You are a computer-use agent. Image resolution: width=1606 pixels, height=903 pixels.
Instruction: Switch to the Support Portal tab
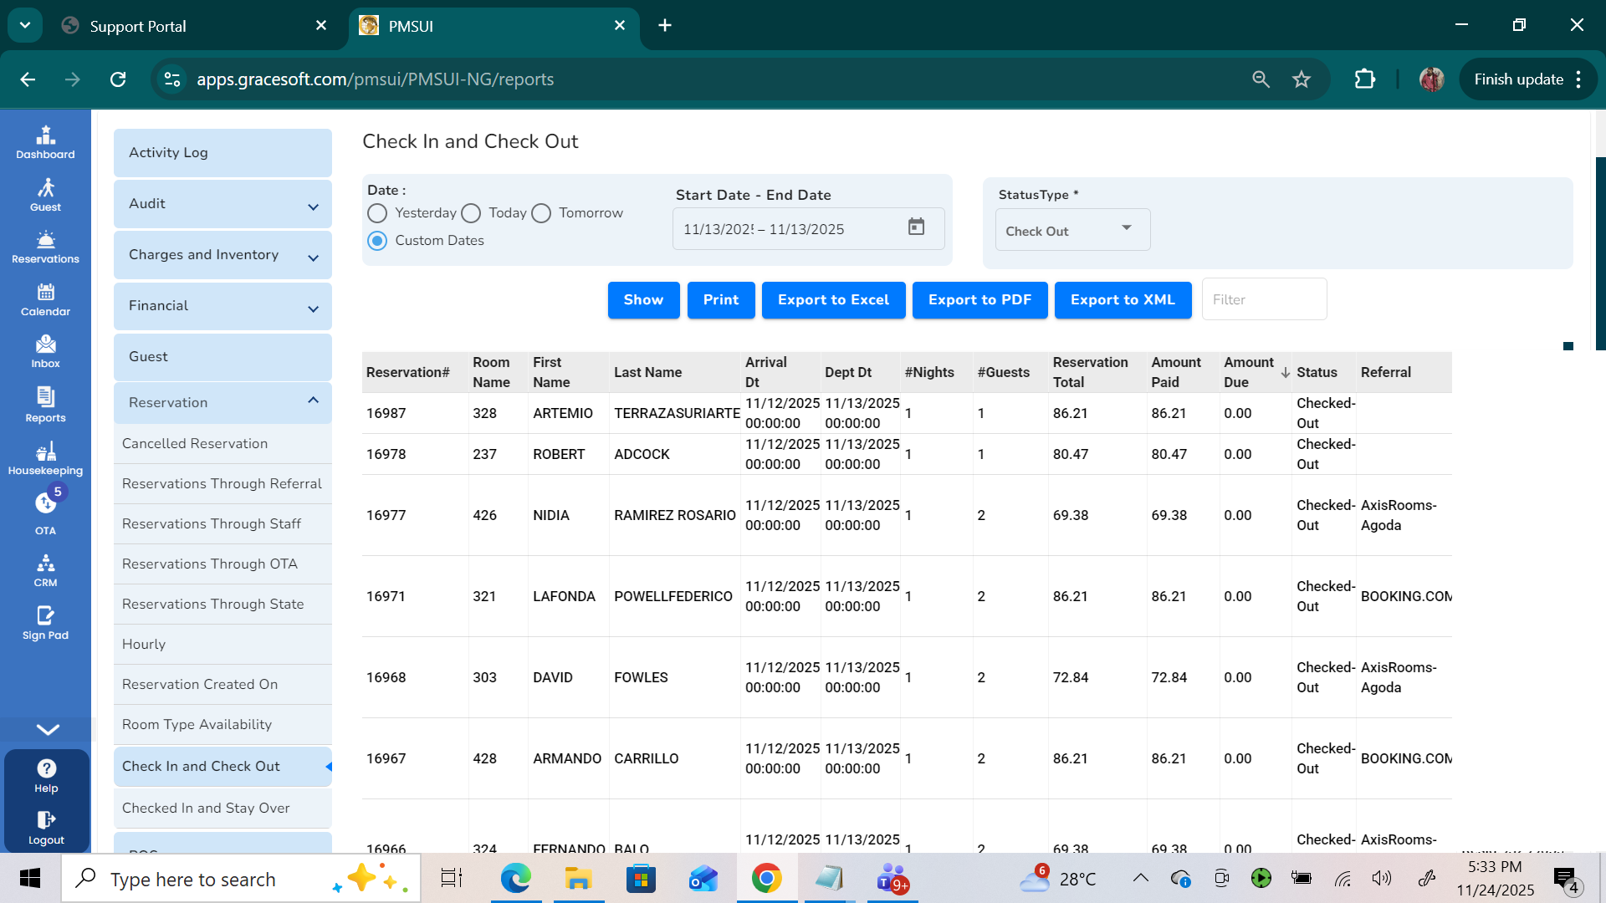pyautogui.click(x=138, y=26)
